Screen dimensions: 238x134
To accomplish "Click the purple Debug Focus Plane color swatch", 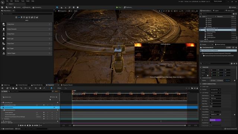I will point(215,120).
